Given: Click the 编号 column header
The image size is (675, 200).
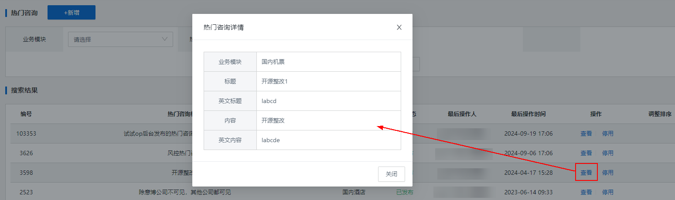Looking at the screenshot, I should (26, 114).
